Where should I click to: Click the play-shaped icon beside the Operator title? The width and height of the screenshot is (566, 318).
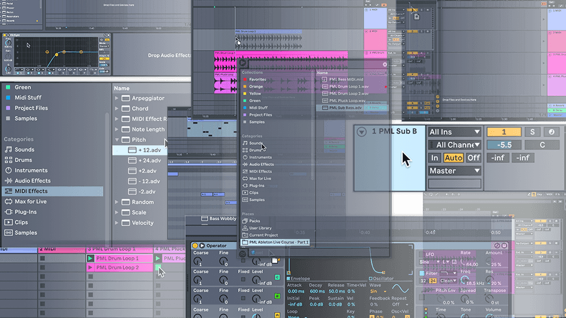point(202,246)
